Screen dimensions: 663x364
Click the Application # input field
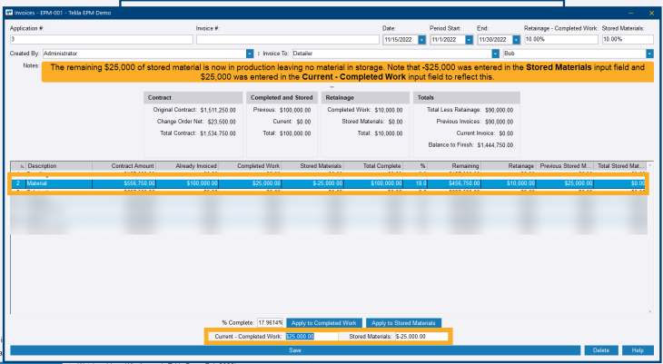pos(101,39)
